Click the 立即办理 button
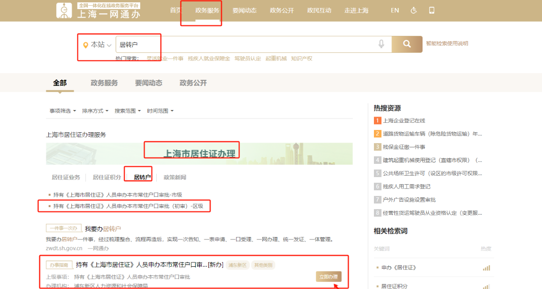The height and width of the screenshot is (289, 542). coord(328,277)
